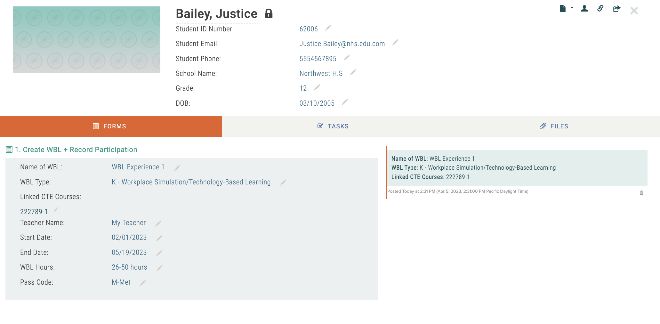This screenshot has height=324, width=660.
Task: Open the Create WBL + Record Participation form
Action: pos(76,150)
